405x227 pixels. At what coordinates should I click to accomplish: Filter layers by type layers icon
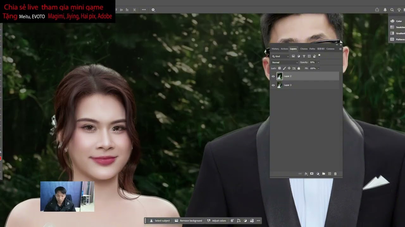click(x=304, y=56)
